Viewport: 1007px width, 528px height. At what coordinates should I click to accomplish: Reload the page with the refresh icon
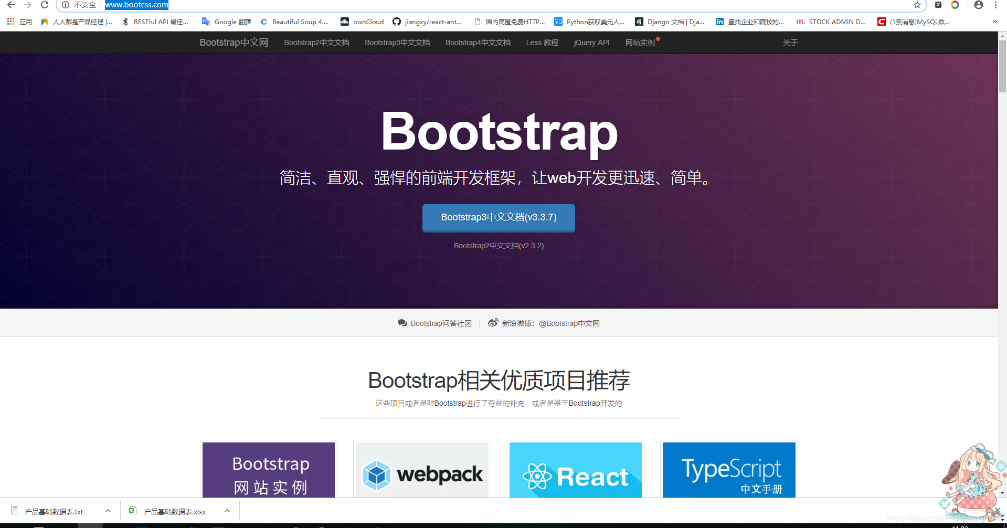pyautogui.click(x=45, y=5)
